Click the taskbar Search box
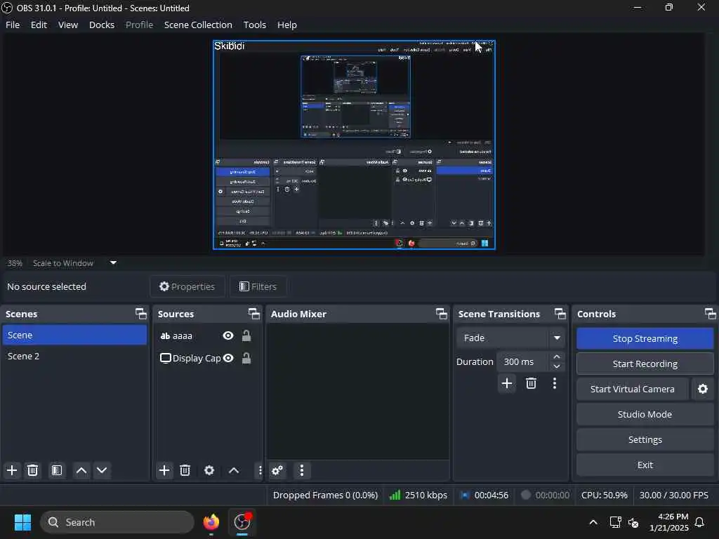719x539 pixels. pyautogui.click(x=117, y=522)
